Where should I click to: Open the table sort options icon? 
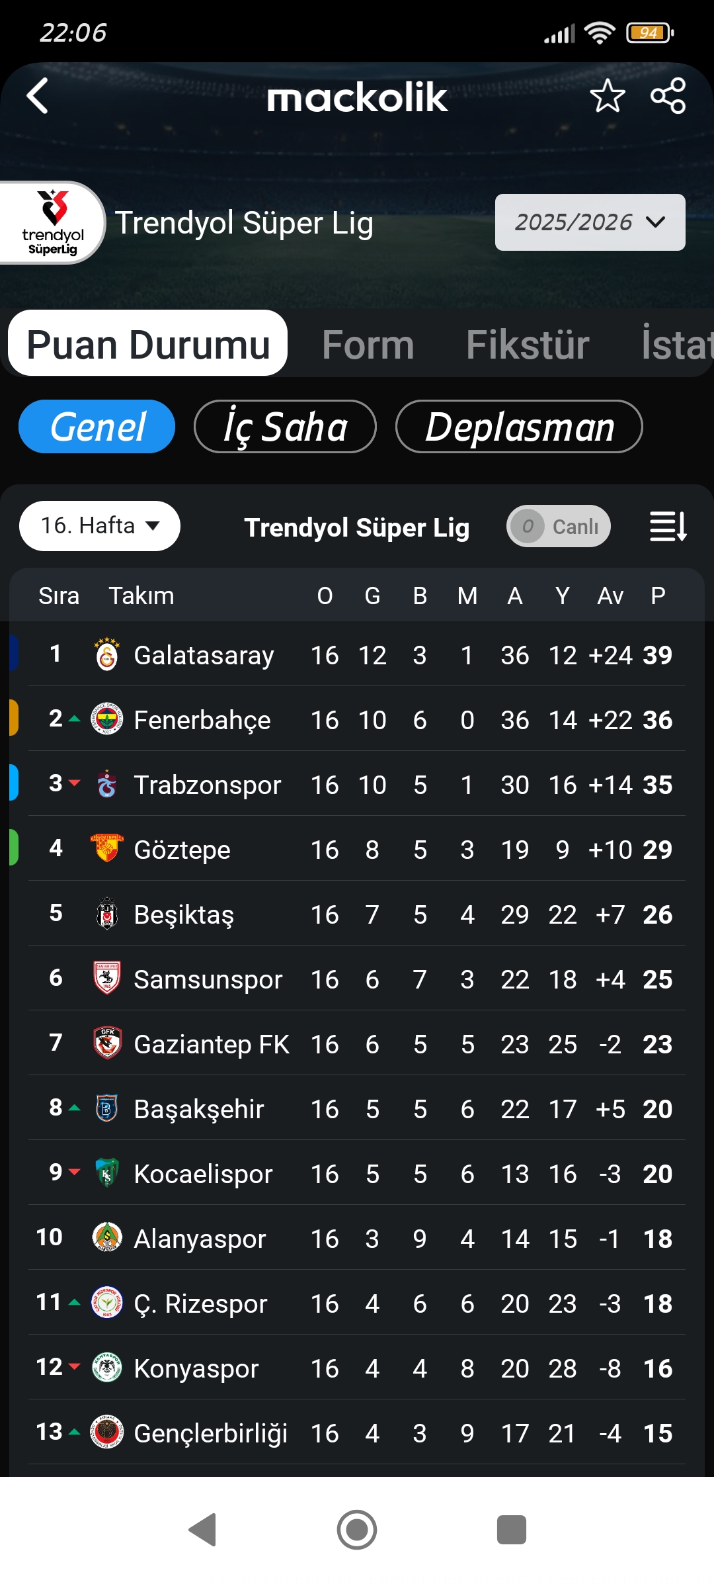[x=668, y=527]
